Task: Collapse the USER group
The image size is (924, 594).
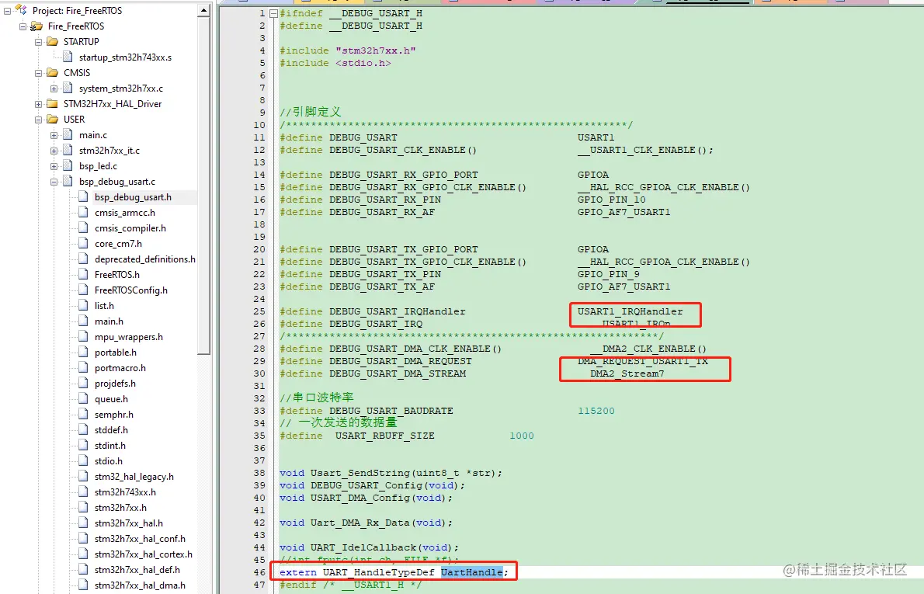Action: (38, 120)
